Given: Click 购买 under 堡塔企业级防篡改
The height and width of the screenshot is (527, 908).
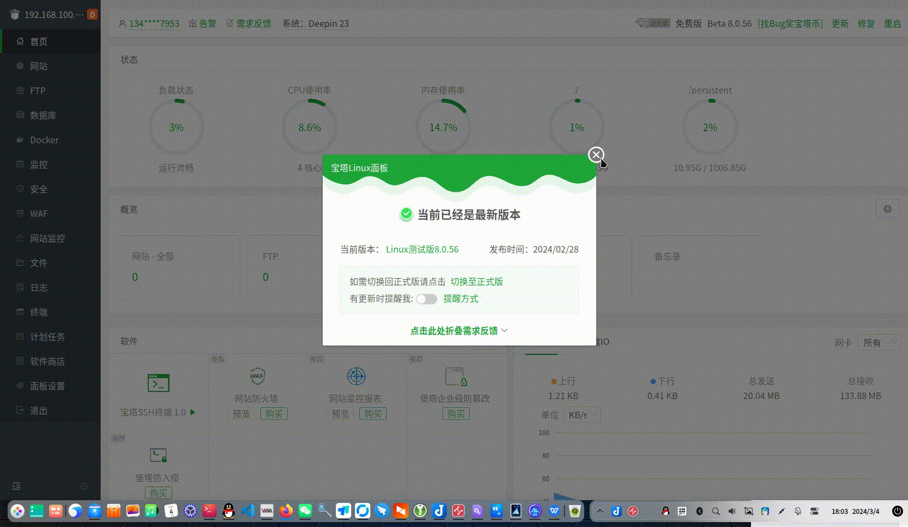Looking at the screenshot, I should click(456, 414).
